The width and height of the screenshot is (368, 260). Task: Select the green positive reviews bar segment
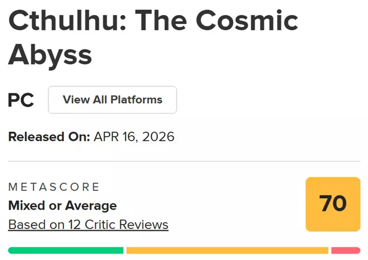click(x=66, y=250)
